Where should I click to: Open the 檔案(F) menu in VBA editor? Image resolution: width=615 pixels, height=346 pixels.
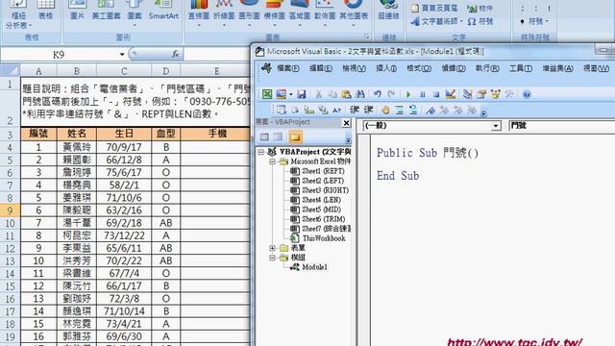(x=288, y=68)
